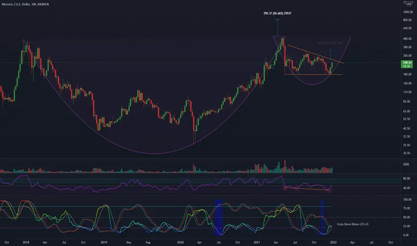Click the 50.00 label on stochastic scale
417x246 pixels.
pyautogui.click(x=407, y=217)
